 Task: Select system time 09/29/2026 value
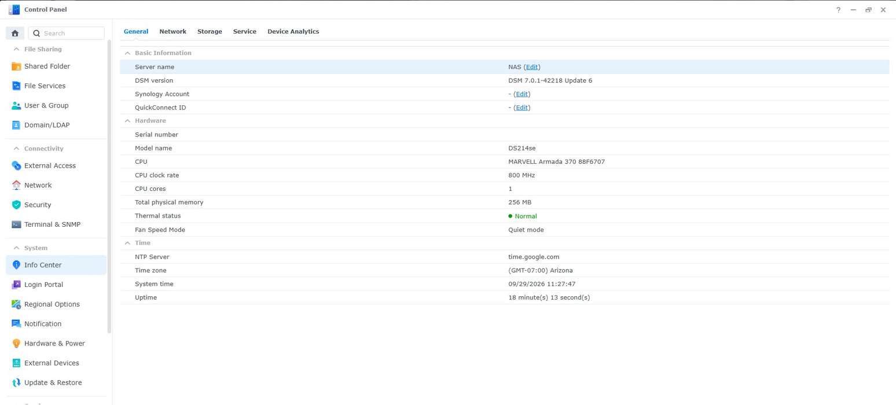[542, 284]
